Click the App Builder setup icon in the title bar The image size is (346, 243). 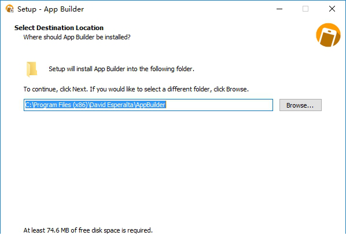[10, 9]
